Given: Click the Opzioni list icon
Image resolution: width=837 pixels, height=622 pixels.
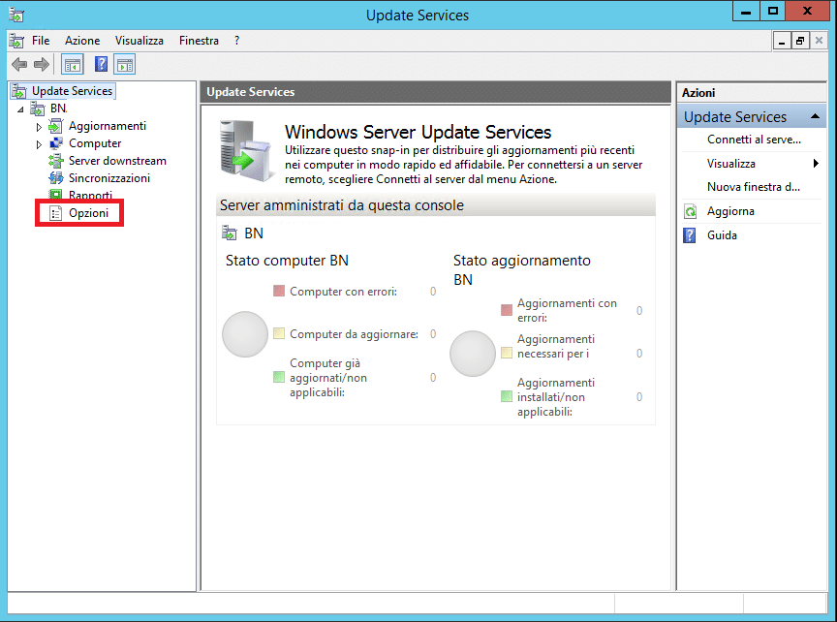Looking at the screenshot, I should point(55,213).
